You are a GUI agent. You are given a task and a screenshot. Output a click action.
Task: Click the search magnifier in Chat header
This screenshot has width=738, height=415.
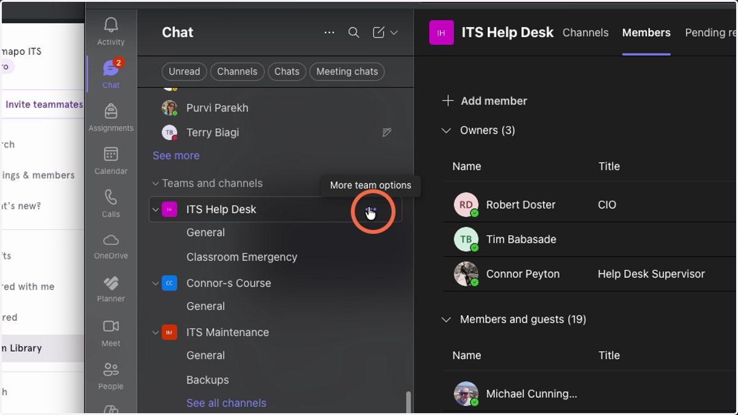pos(354,33)
